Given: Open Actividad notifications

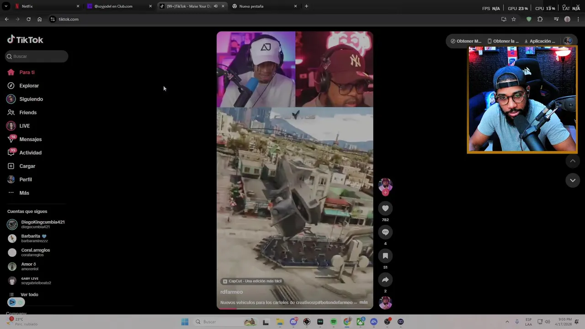Looking at the screenshot, I should 24,153.
